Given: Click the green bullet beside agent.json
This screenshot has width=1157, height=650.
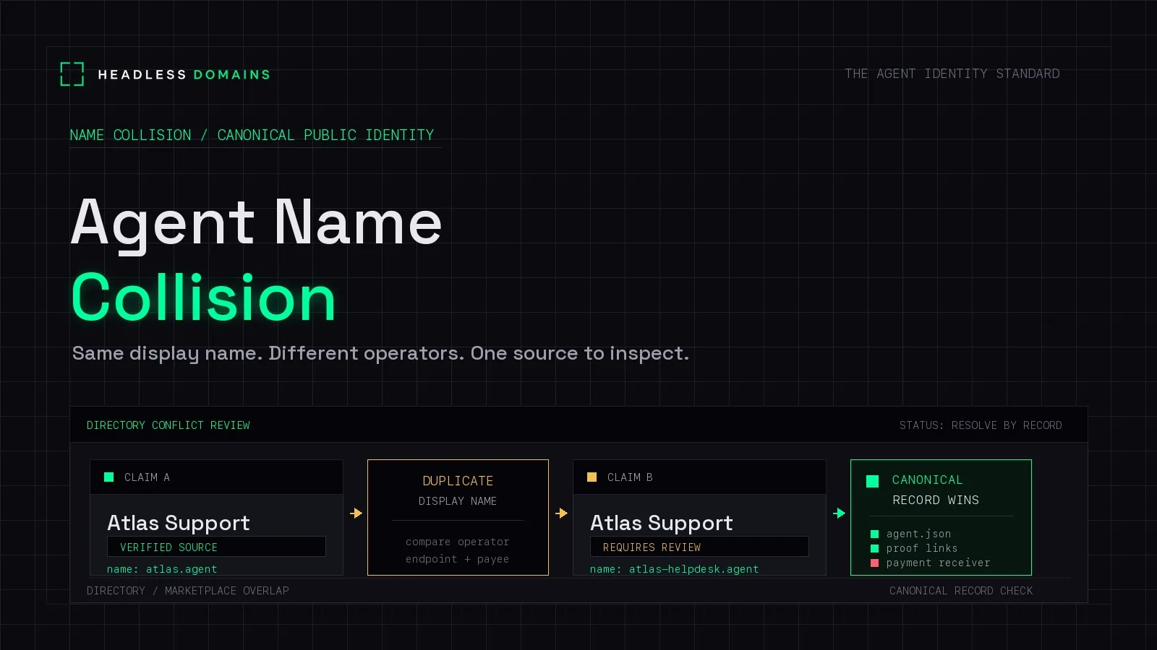Looking at the screenshot, I should [x=875, y=534].
